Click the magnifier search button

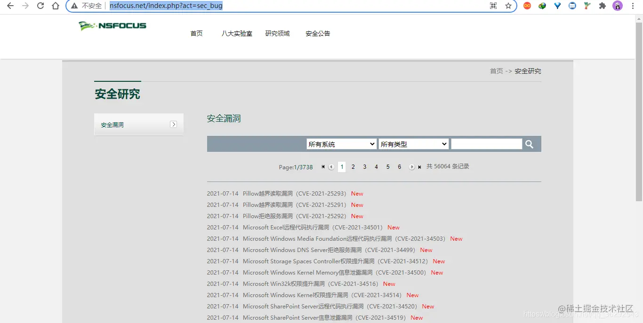529,144
